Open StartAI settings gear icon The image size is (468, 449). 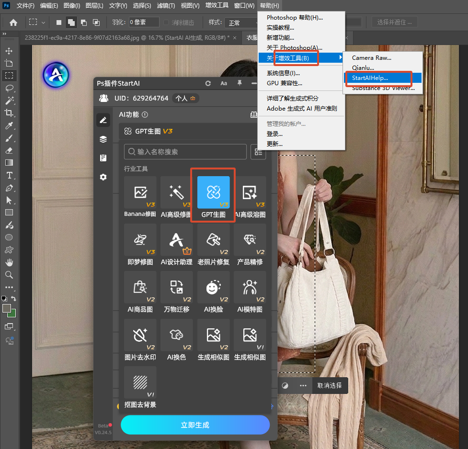[103, 177]
